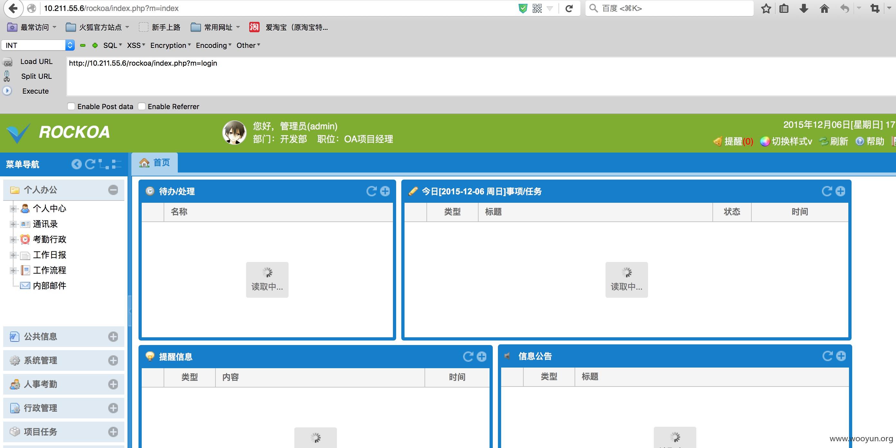Screen dimensions: 896x448
Task: Expand the 公共信息 section
Action: point(113,336)
